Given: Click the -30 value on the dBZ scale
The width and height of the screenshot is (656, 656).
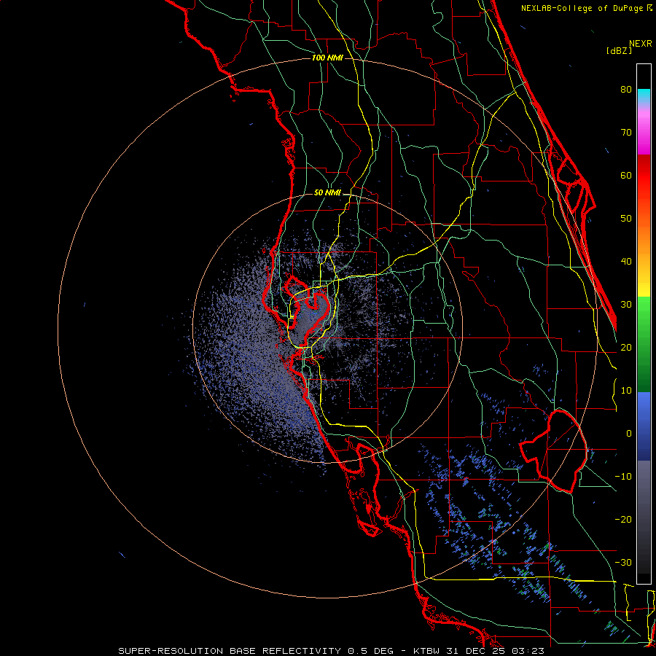Looking at the screenshot, I should 623,563.
